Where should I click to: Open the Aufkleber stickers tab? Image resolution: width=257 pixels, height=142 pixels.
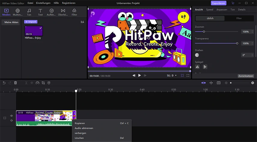(51, 12)
